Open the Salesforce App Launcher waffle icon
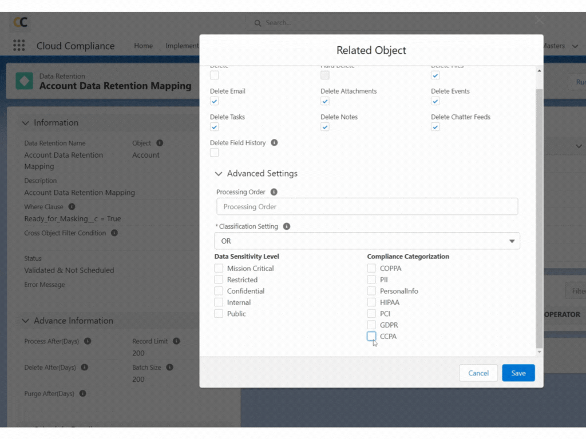This screenshot has width=586, height=439. coord(19,46)
